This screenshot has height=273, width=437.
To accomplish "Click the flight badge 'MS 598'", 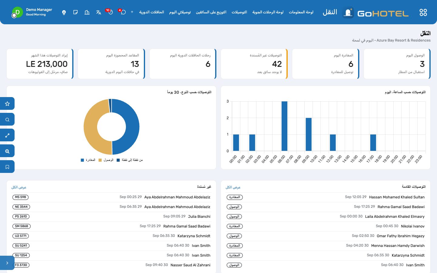I will tap(21, 197).
